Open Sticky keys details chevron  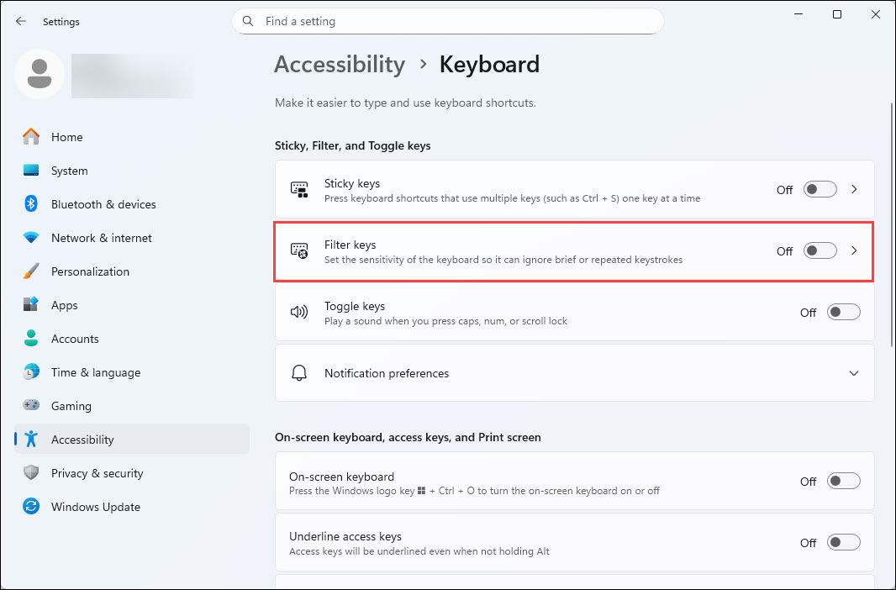(854, 190)
